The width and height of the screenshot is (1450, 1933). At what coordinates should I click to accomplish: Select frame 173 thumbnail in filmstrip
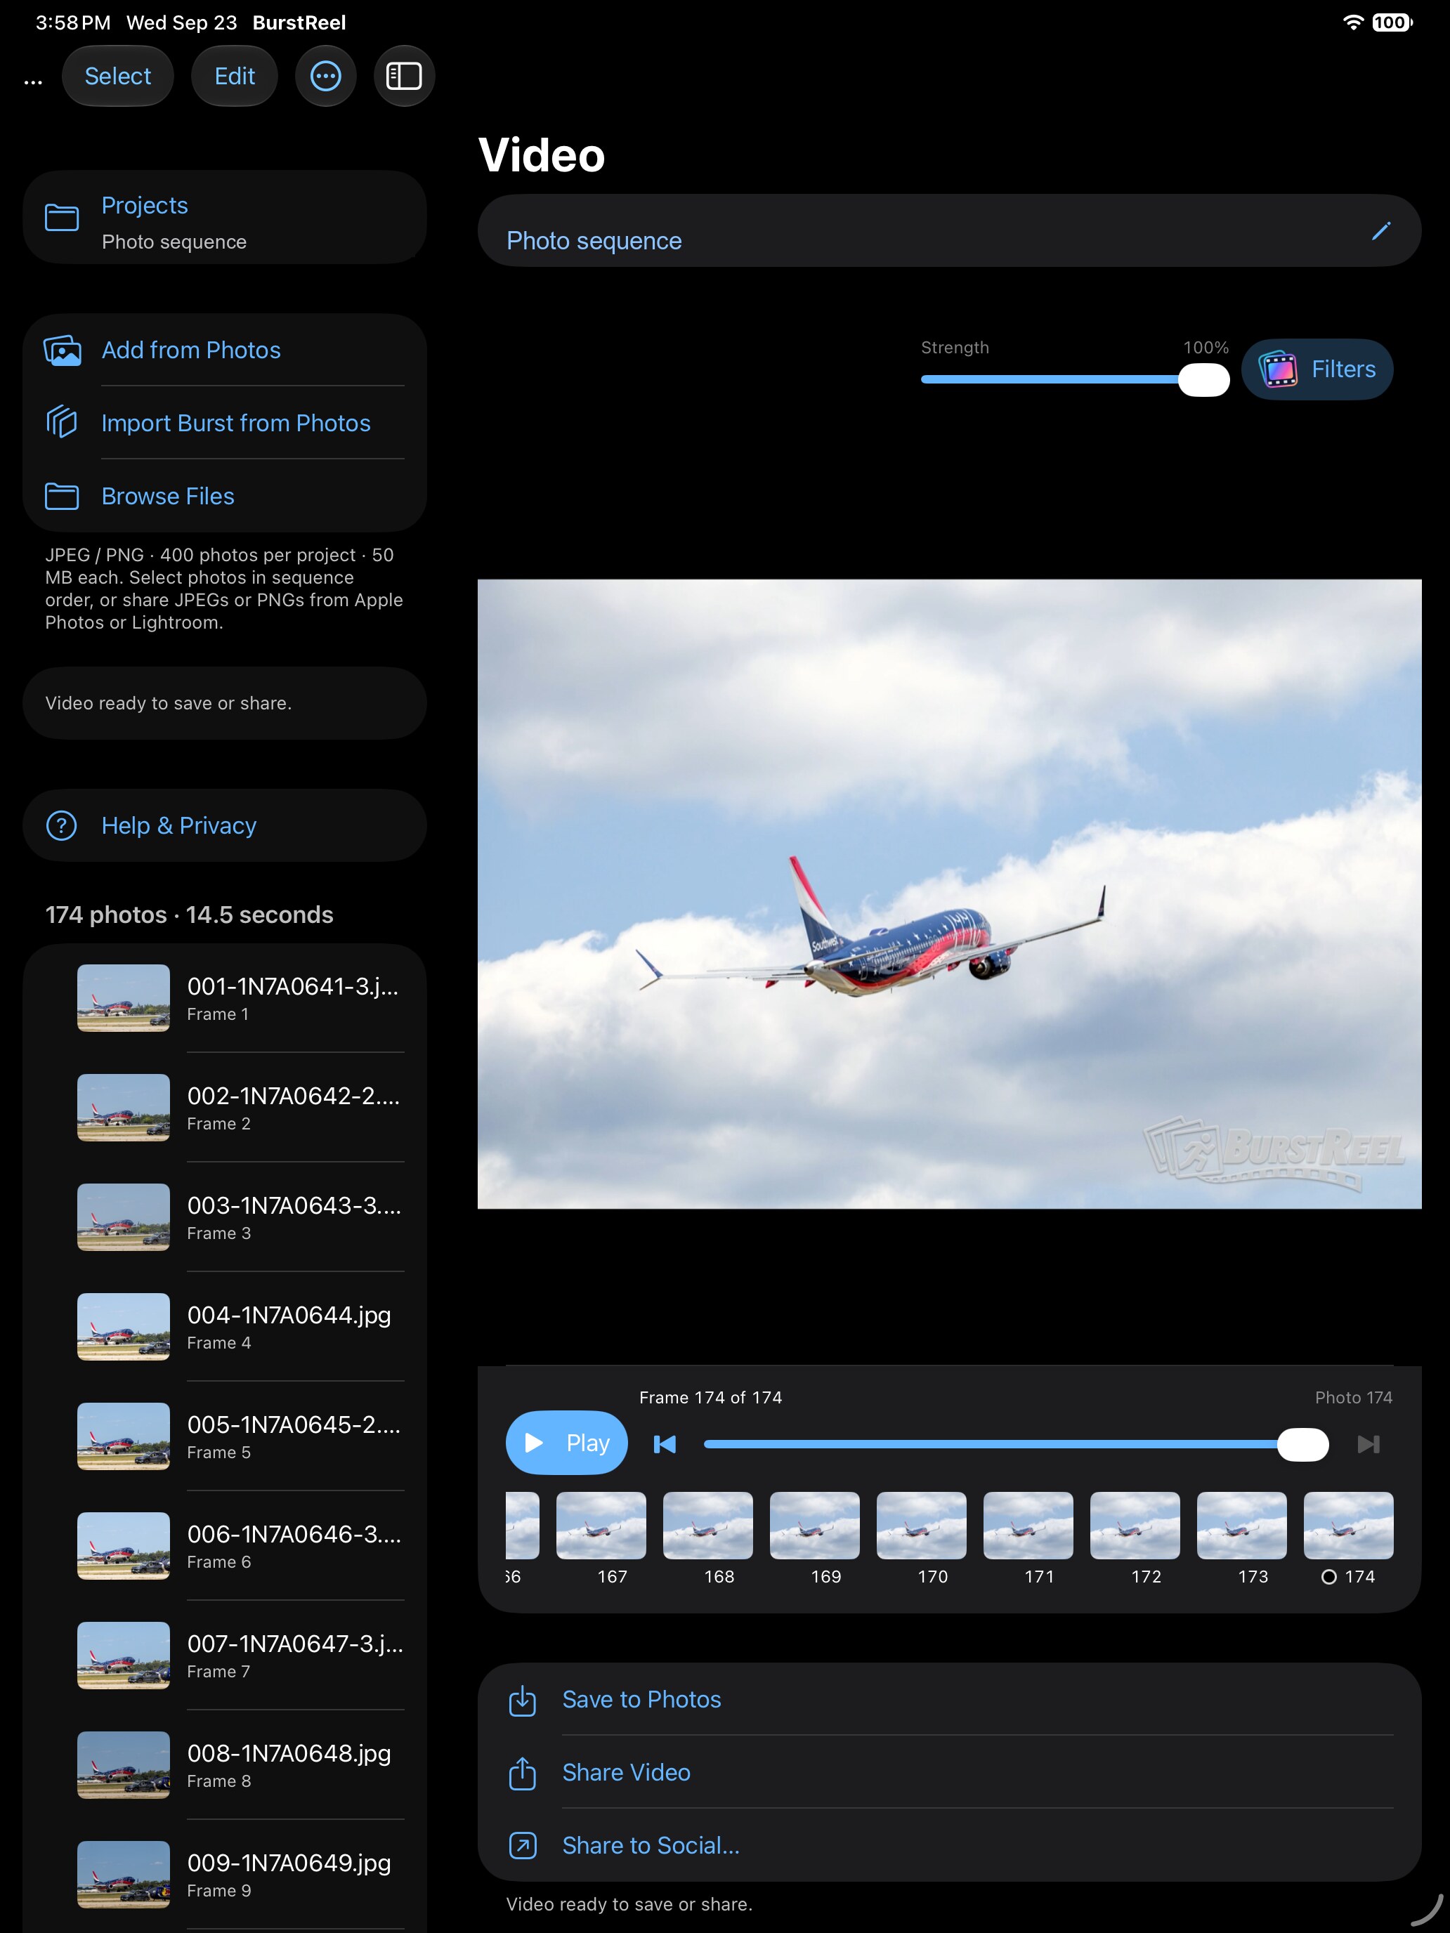click(x=1241, y=1526)
